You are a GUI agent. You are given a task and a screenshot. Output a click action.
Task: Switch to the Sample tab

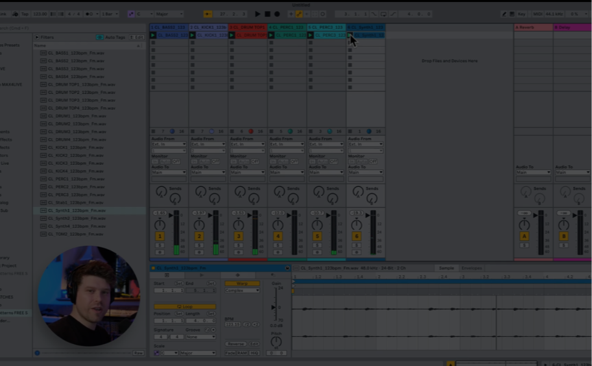point(446,268)
